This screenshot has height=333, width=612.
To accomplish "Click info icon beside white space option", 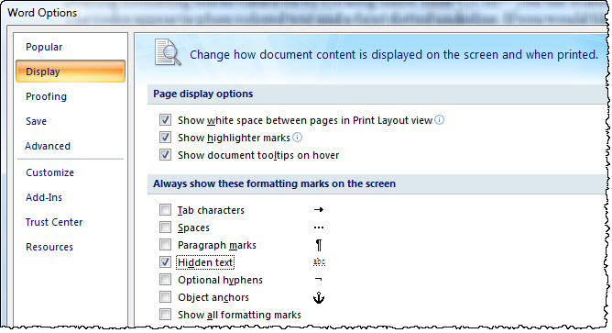I will click(440, 119).
